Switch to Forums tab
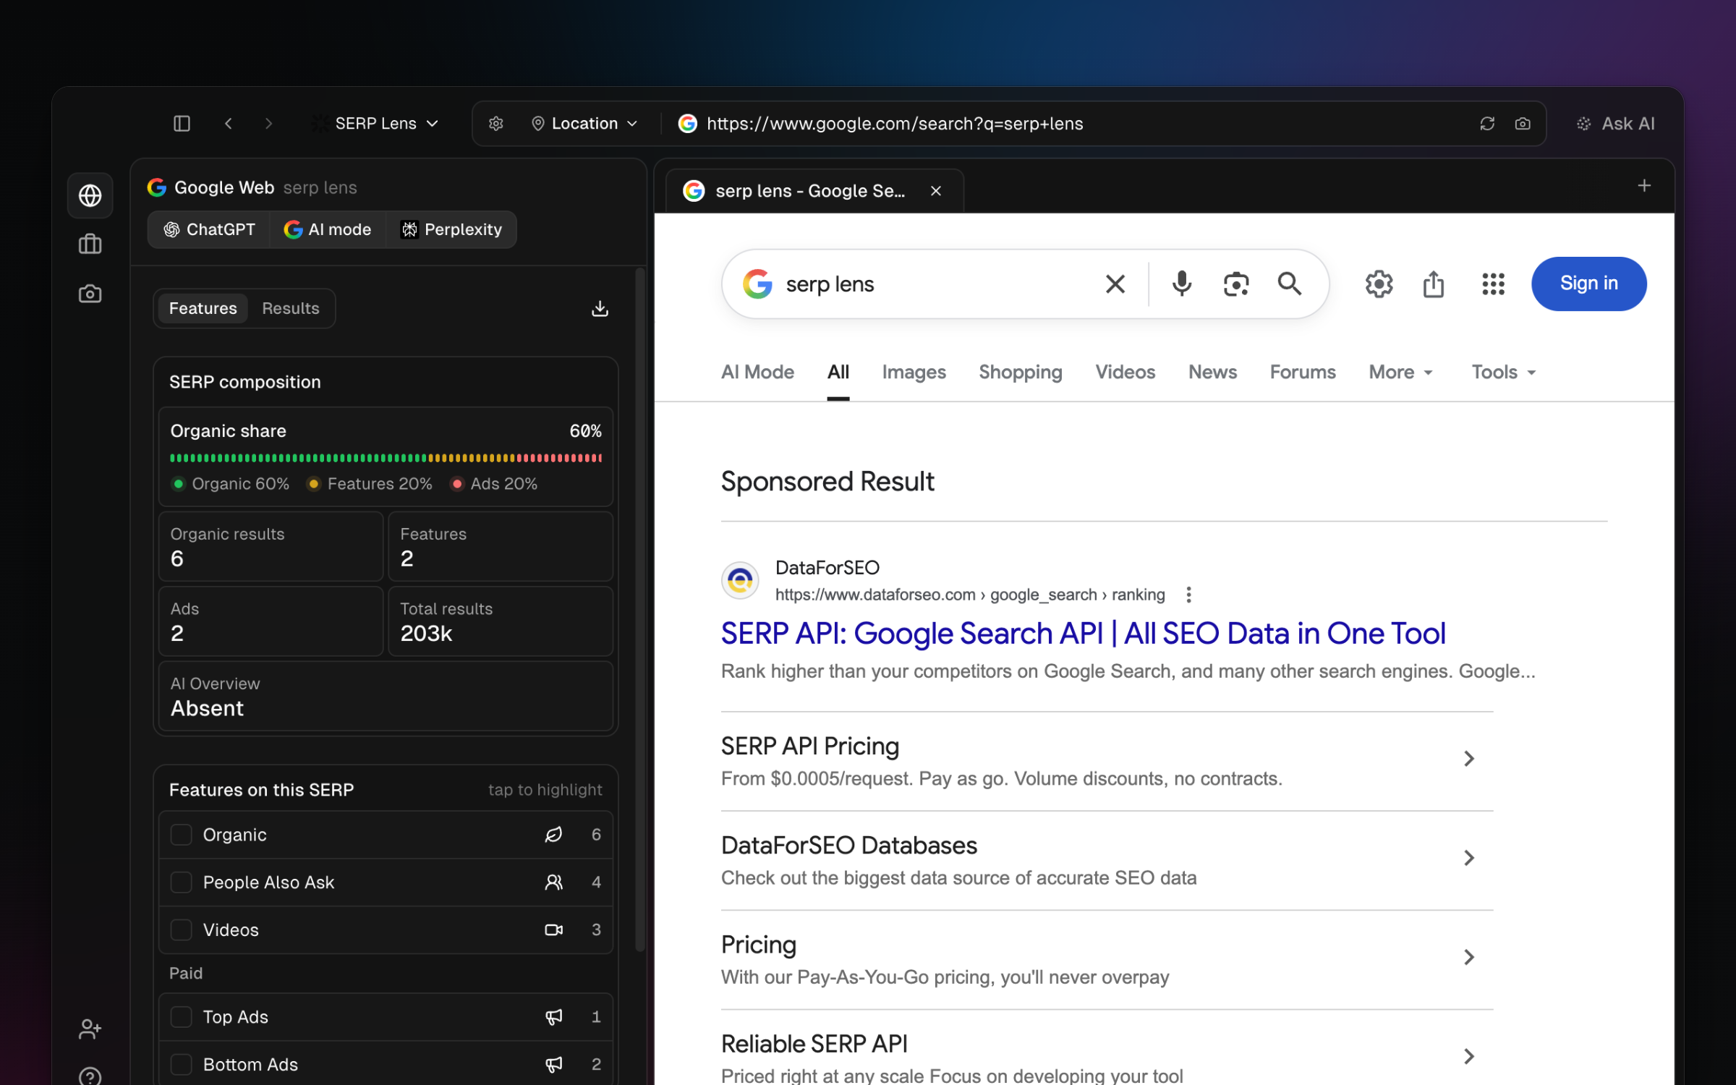The image size is (1736, 1085). pos(1303,373)
